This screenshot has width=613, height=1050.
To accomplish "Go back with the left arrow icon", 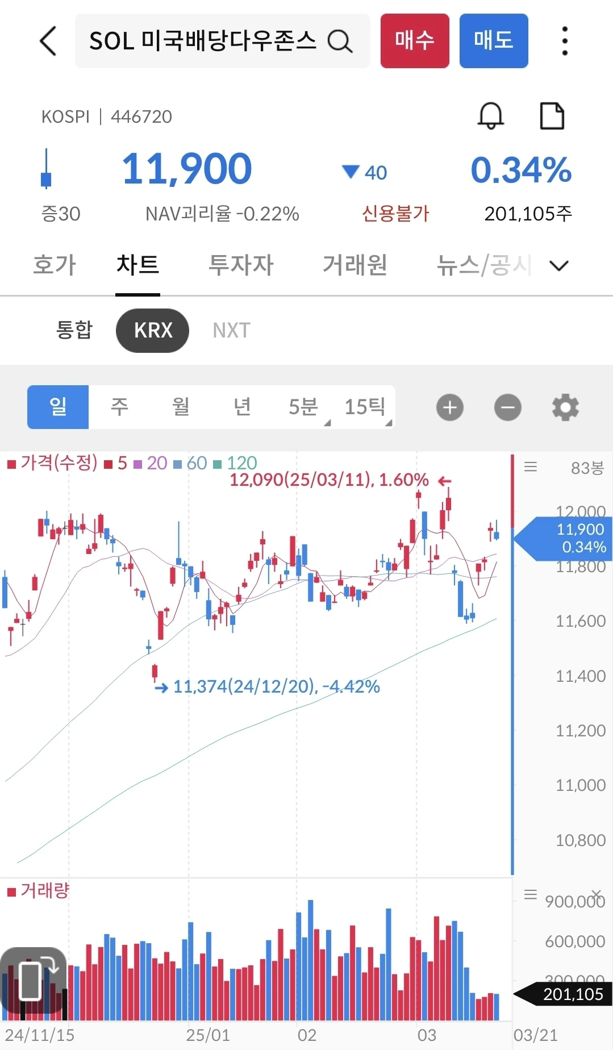I will coord(48,41).
